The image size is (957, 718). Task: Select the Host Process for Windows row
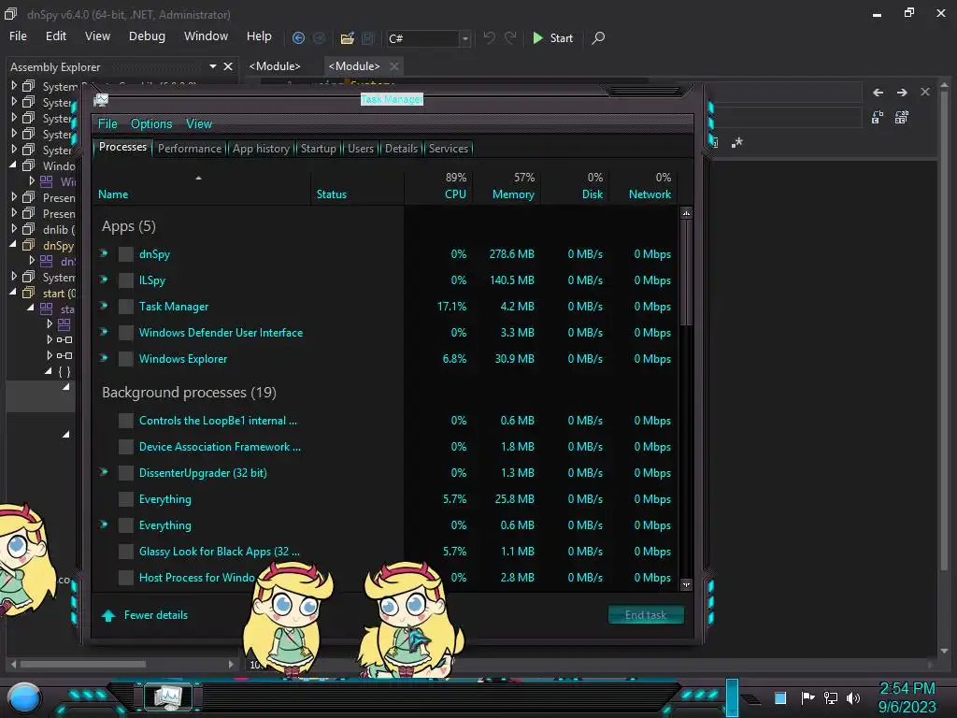tap(386, 578)
